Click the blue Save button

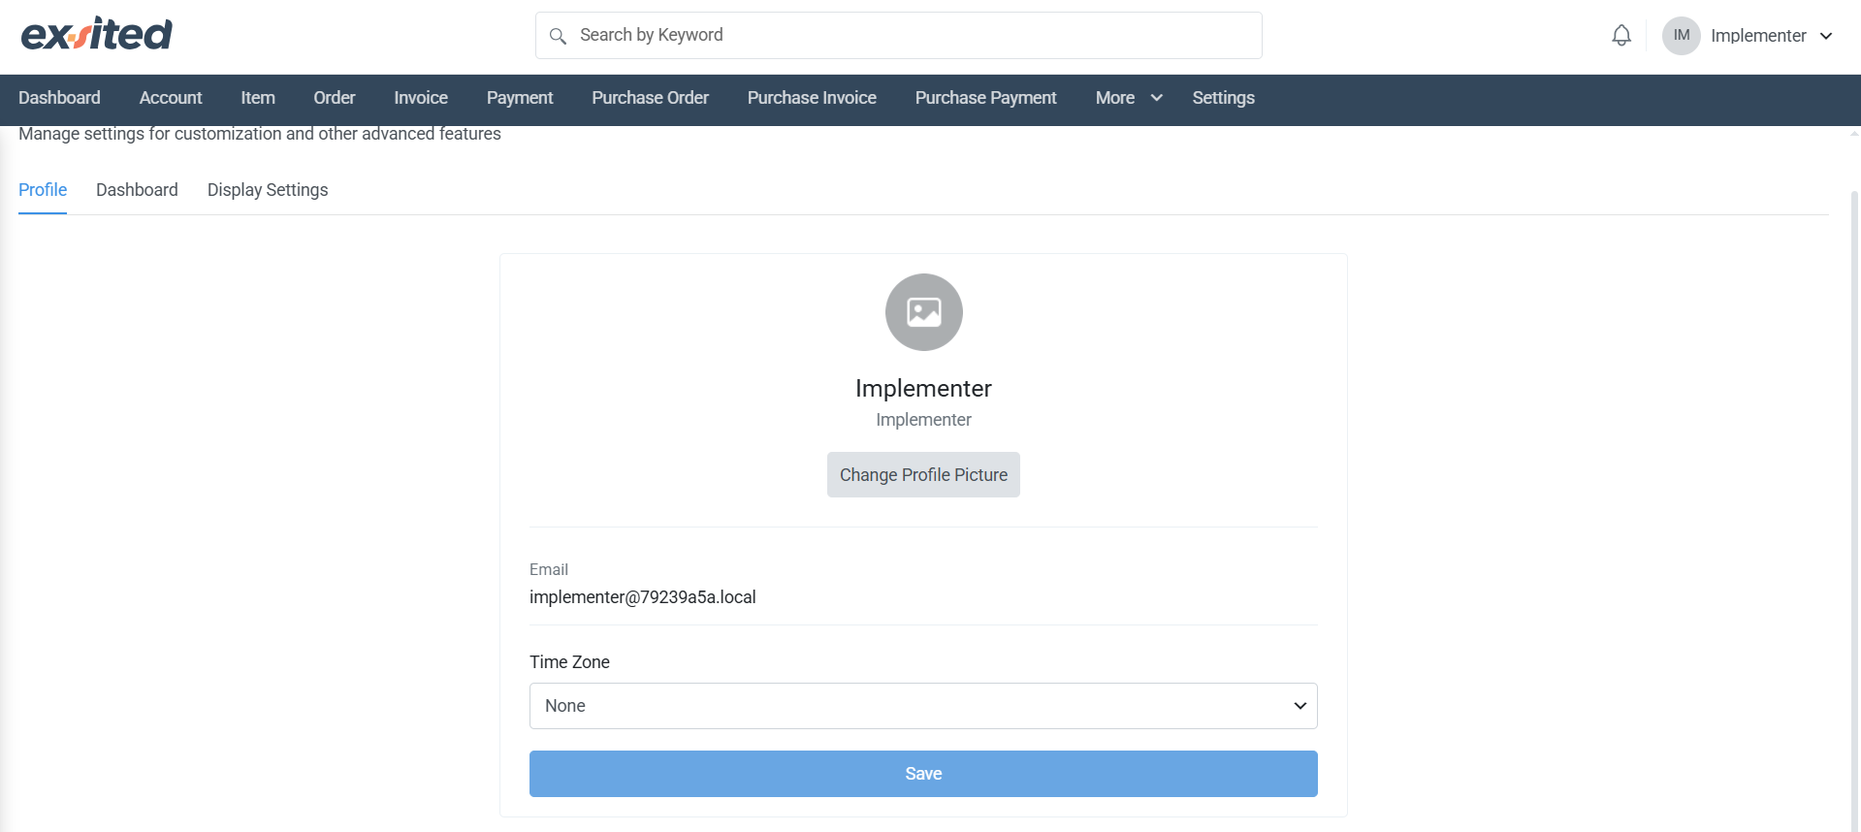(x=923, y=774)
